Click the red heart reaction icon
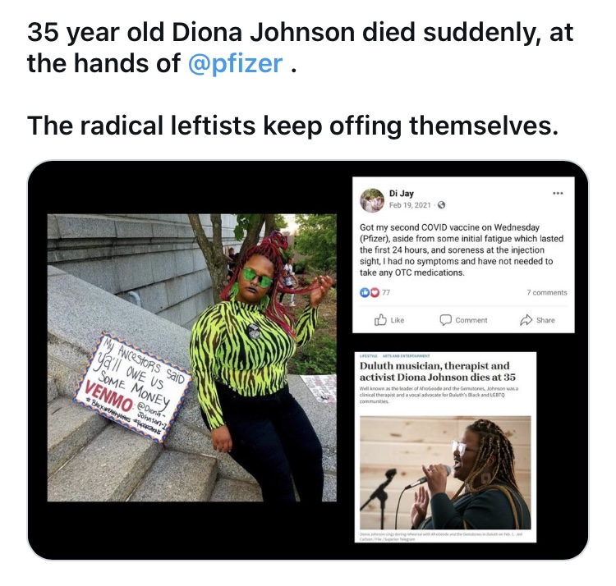Viewport: 616px width, 586px height. click(375, 292)
